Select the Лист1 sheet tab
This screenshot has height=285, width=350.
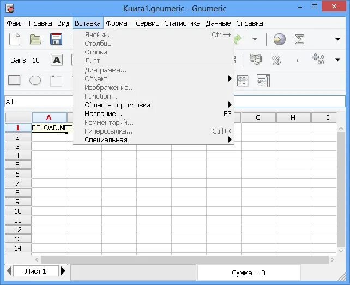pos(35,271)
